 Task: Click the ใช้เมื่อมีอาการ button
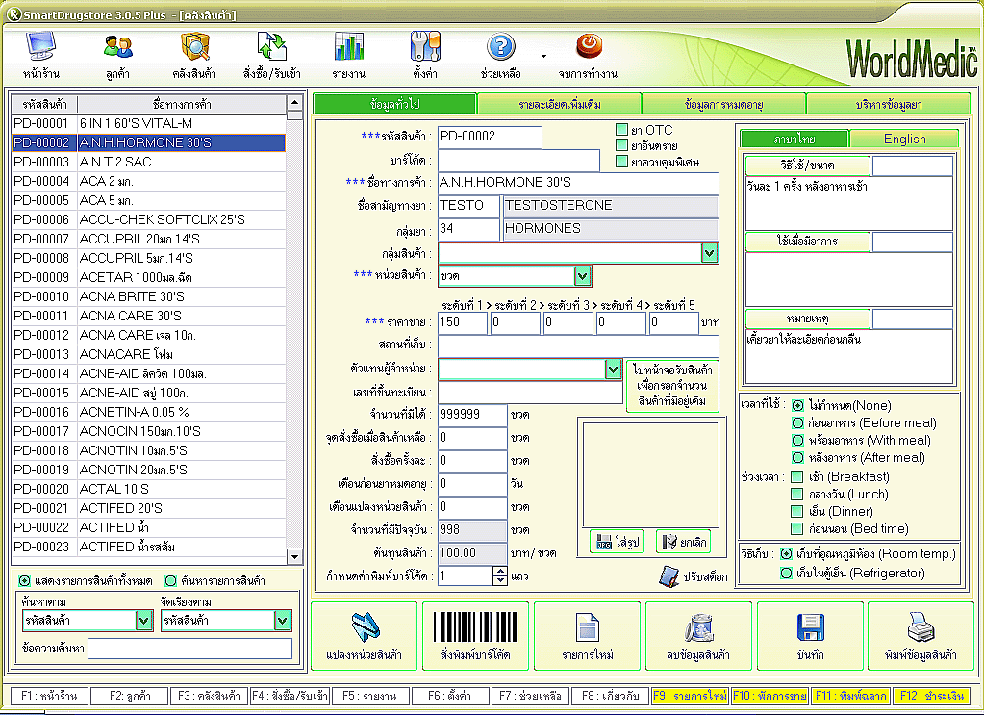click(808, 242)
